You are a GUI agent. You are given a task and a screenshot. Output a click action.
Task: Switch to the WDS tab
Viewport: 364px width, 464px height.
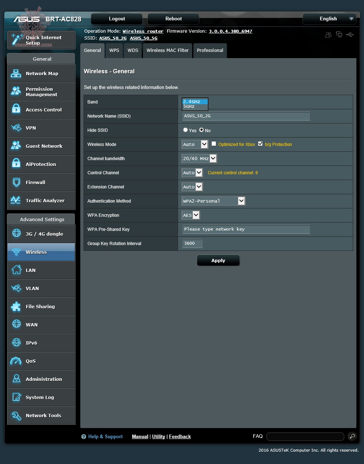point(133,50)
